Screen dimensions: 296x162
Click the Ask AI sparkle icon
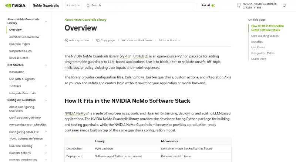[x=213, y=6]
